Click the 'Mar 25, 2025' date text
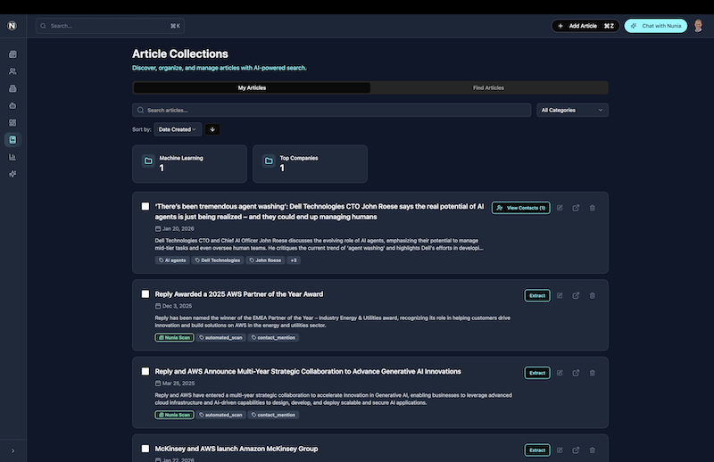The height and width of the screenshot is (462, 714). pos(178,384)
